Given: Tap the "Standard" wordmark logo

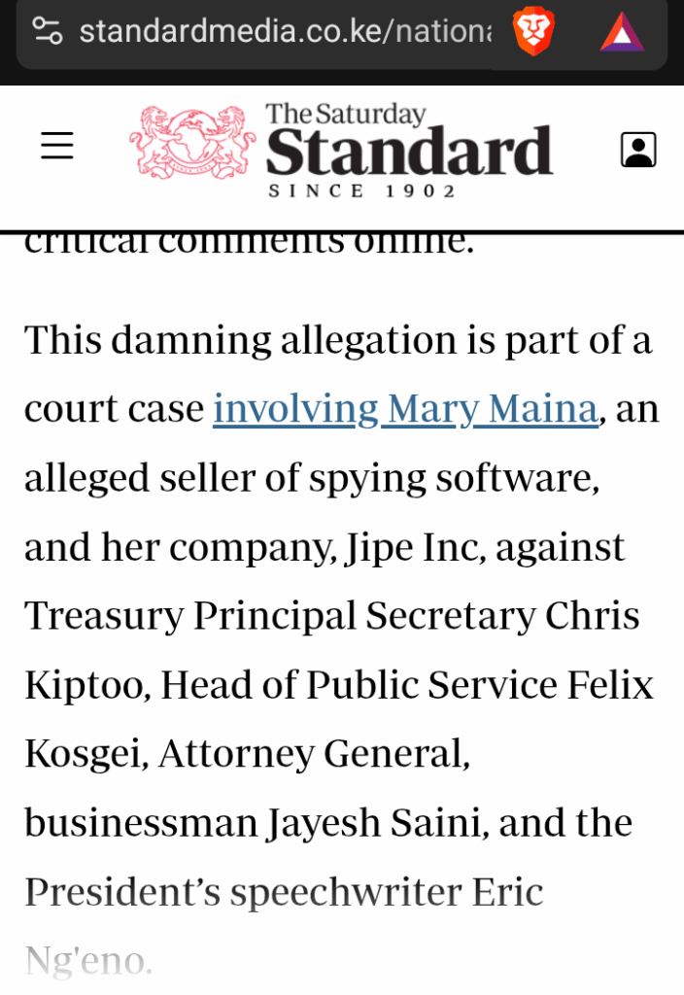Looking at the screenshot, I should click(x=409, y=151).
